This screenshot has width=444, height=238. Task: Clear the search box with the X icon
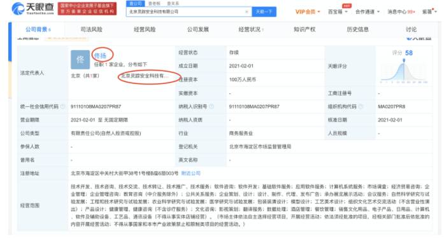click(247, 11)
